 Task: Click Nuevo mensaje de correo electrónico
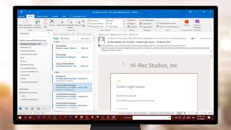pos(25,24)
